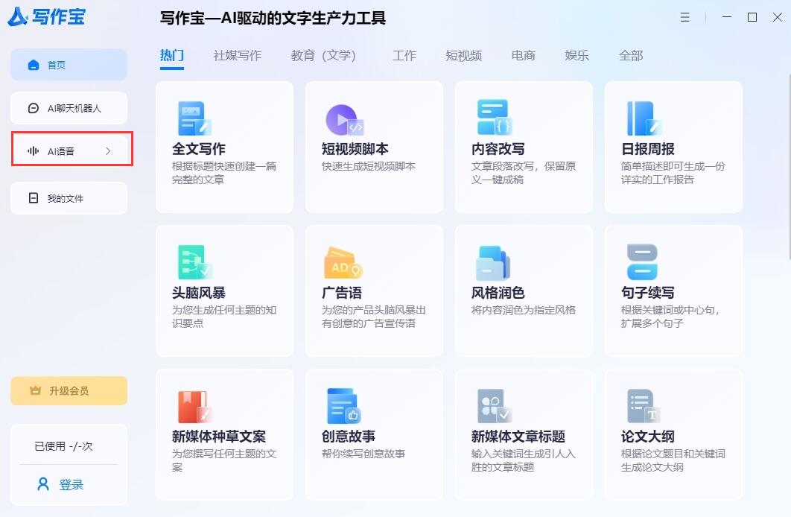
Task: Click the 头脑风暴 card title
Action: [x=199, y=293]
